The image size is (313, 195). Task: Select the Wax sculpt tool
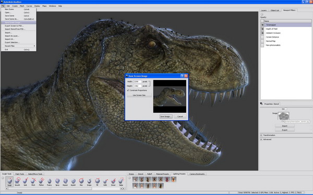pos(81,181)
